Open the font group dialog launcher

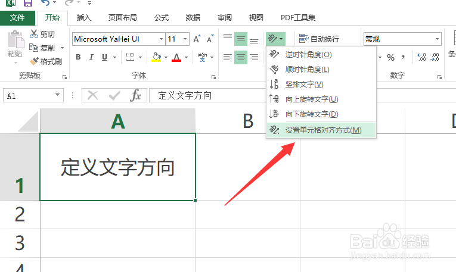(x=213, y=77)
